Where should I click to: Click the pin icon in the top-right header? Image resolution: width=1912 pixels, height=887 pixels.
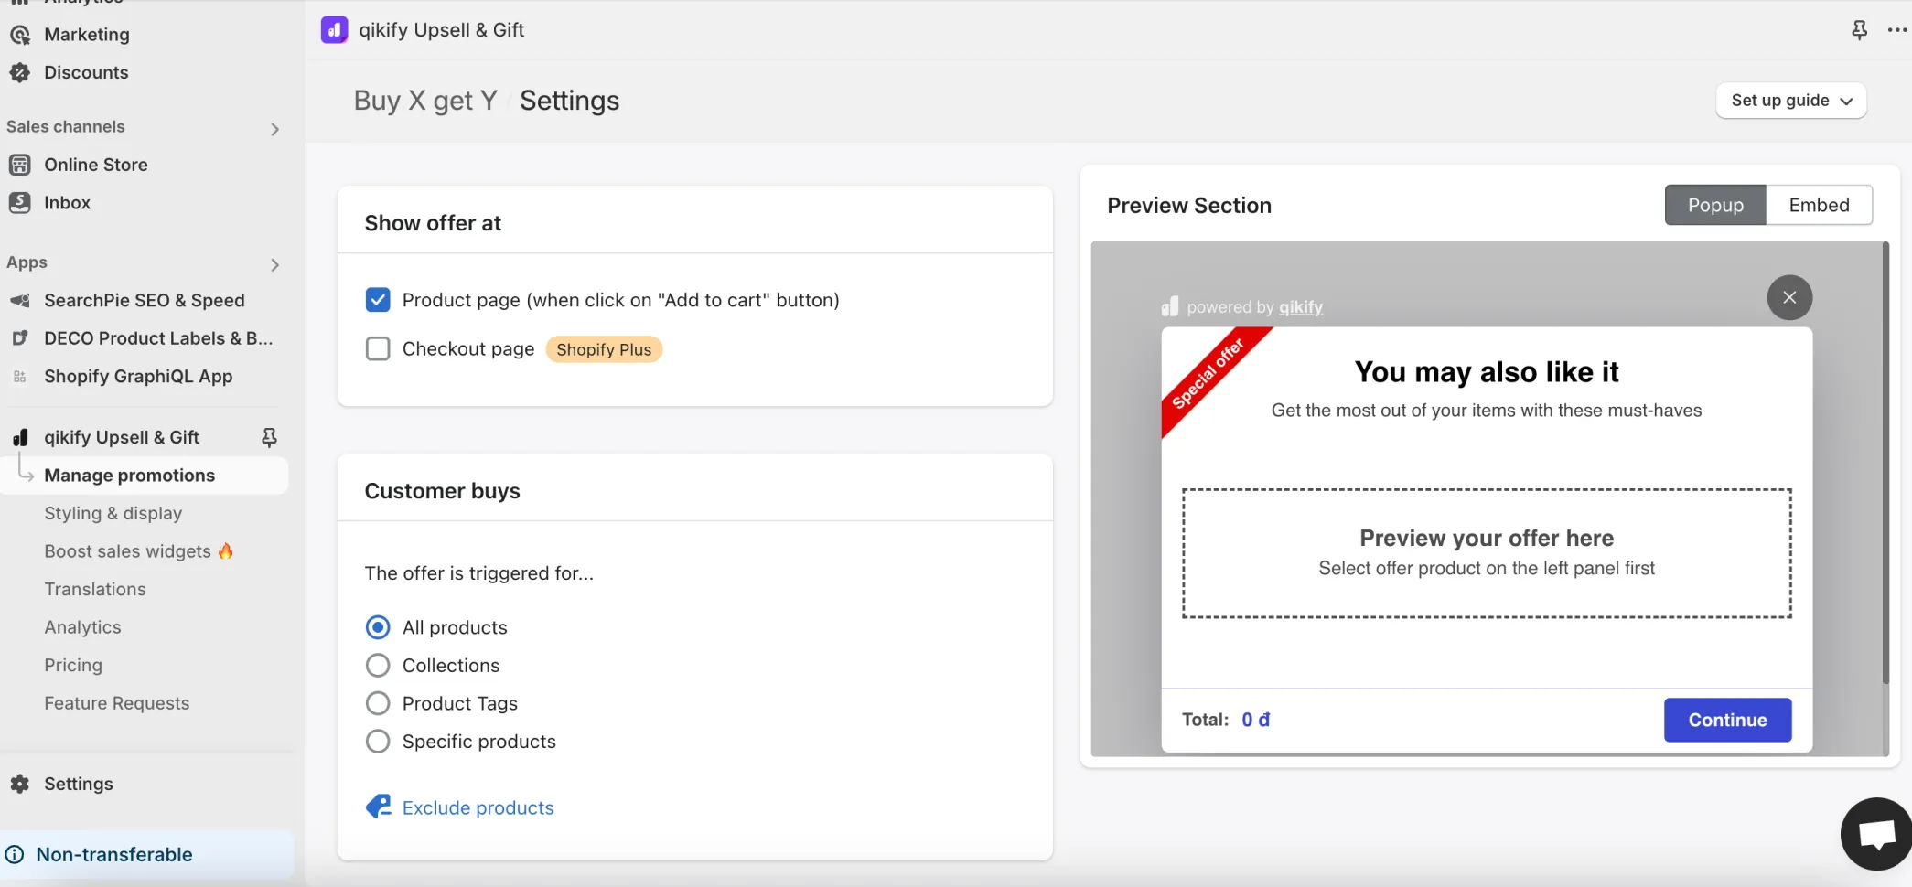click(x=1859, y=30)
